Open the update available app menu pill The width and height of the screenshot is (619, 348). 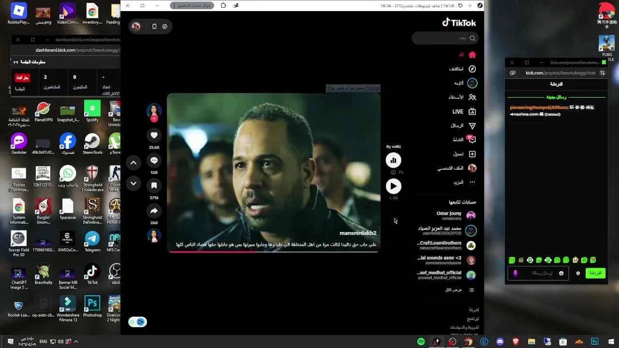192,5
